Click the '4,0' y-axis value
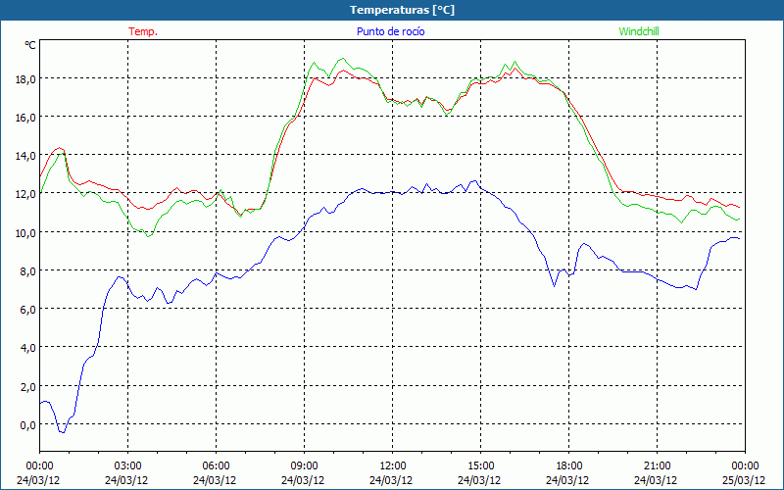784x490 pixels. 28,348
